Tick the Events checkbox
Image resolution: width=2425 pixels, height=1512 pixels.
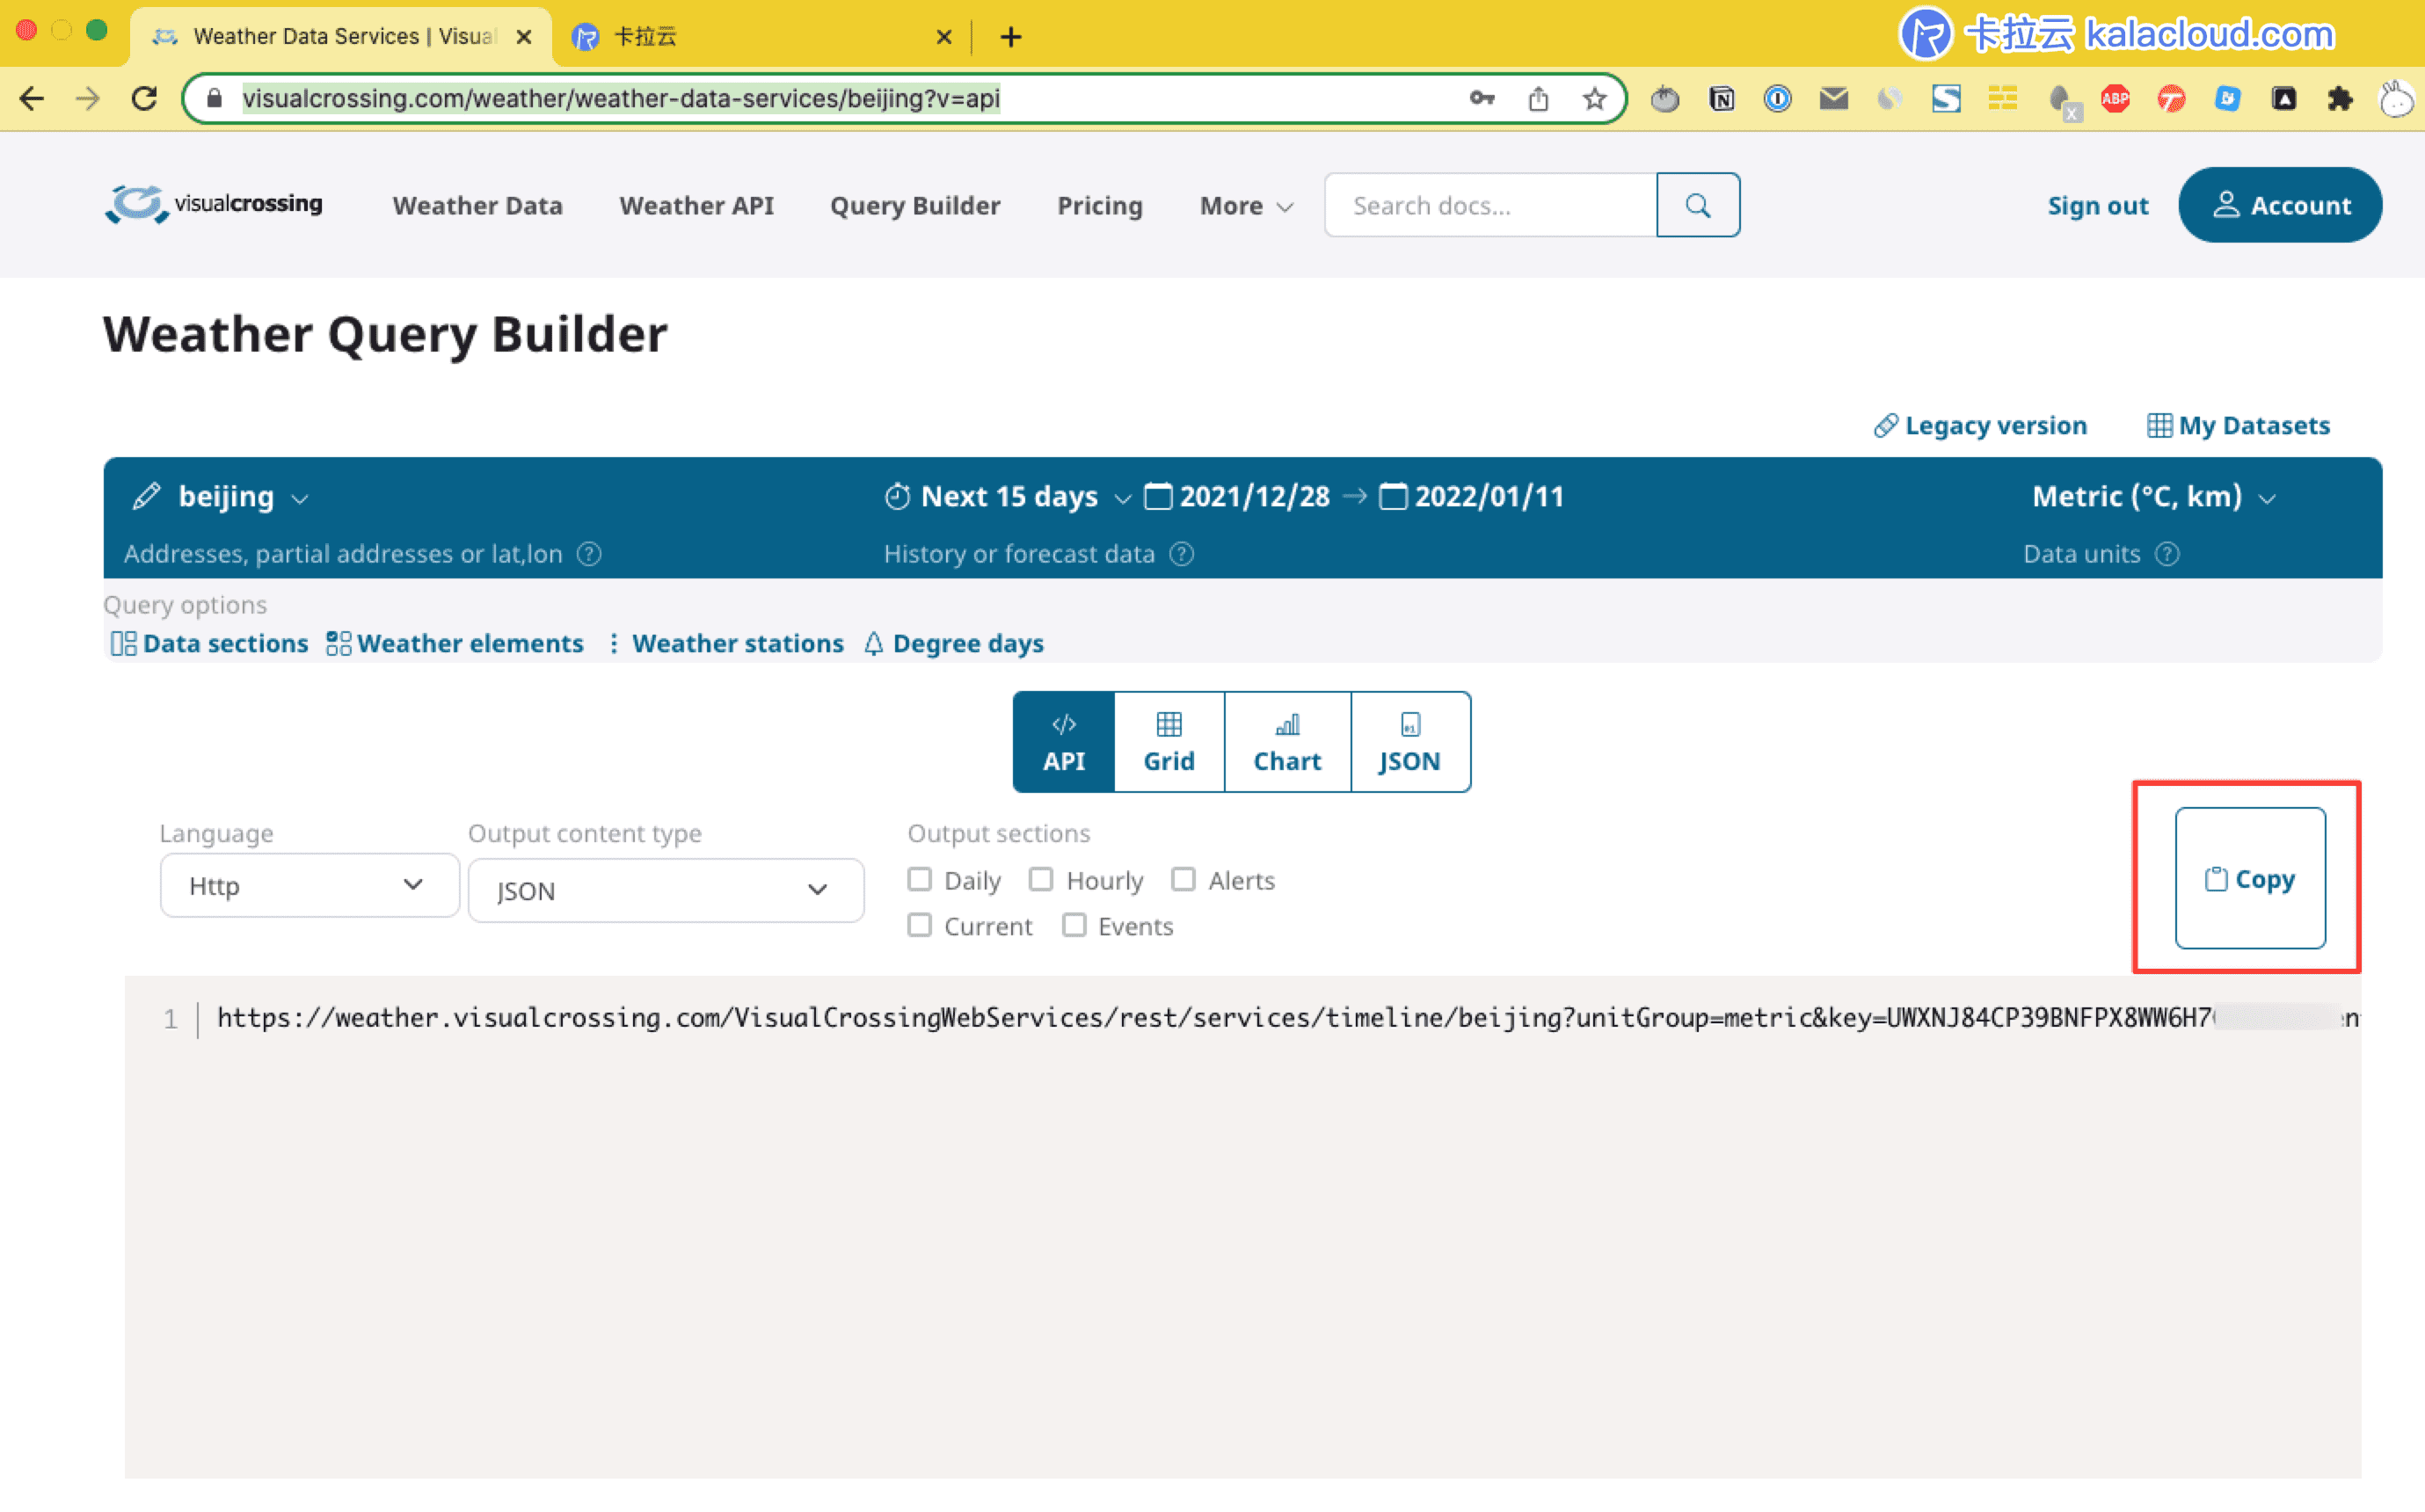point(1074,925)
